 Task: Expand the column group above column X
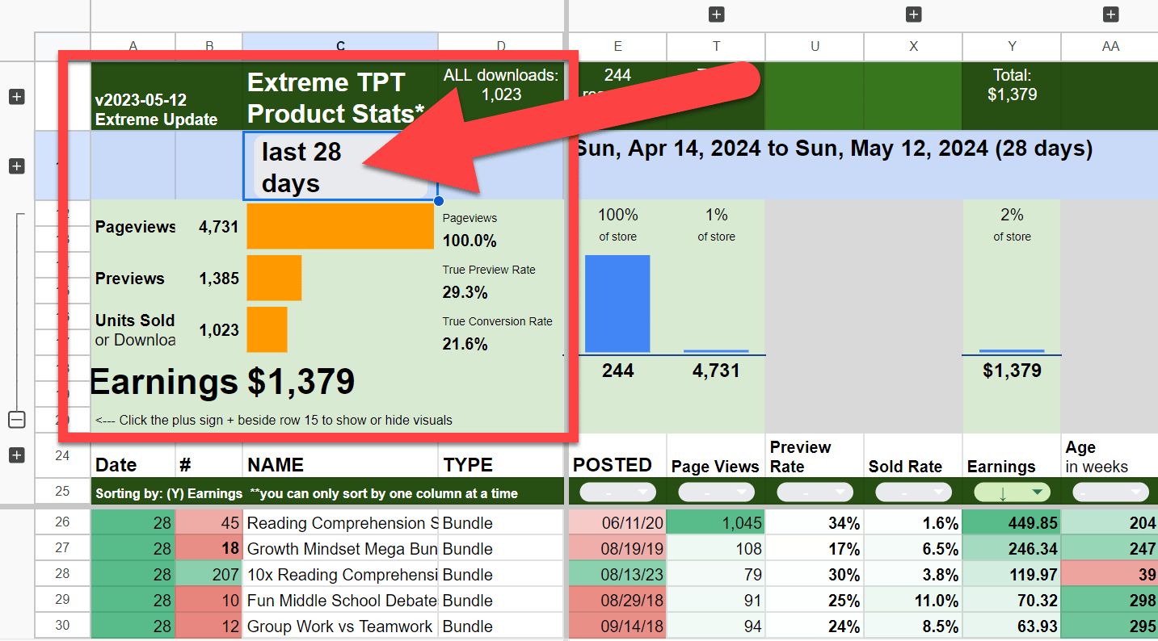(913, 14)
